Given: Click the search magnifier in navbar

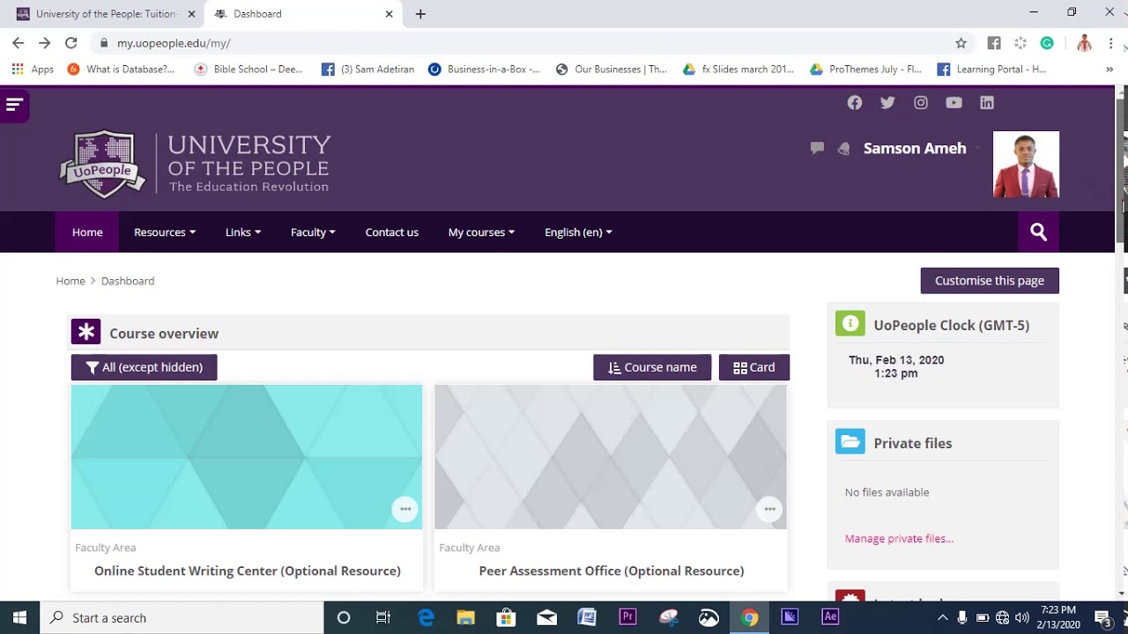Looking at the screenshot, I should coord(1038,232).
